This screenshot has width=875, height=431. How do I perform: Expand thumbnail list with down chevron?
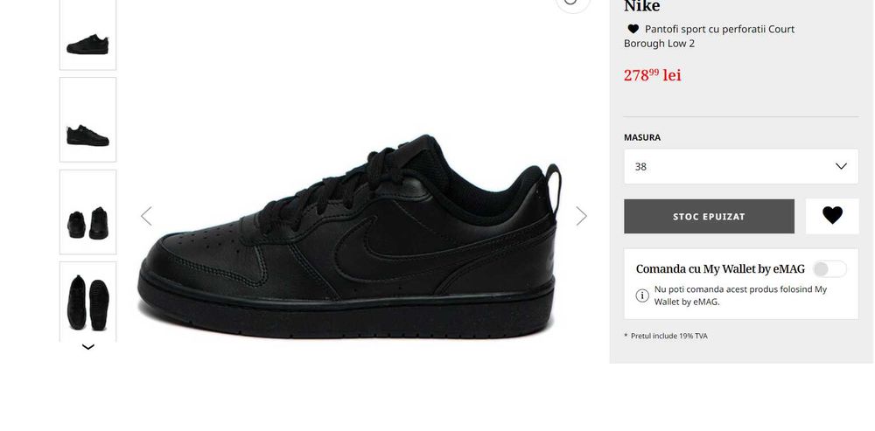(x=88, y=347)
